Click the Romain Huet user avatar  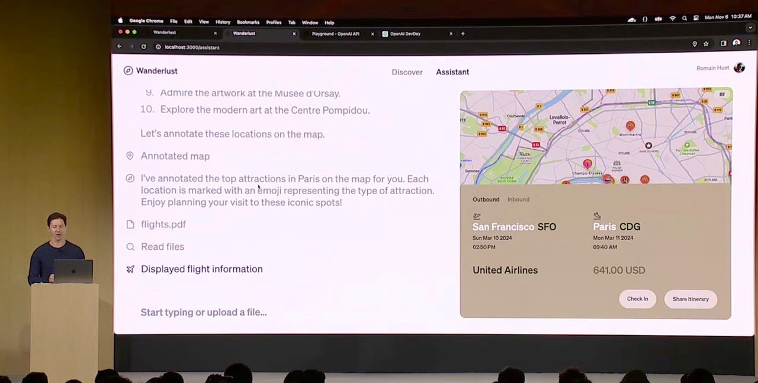tap(739, 67)
